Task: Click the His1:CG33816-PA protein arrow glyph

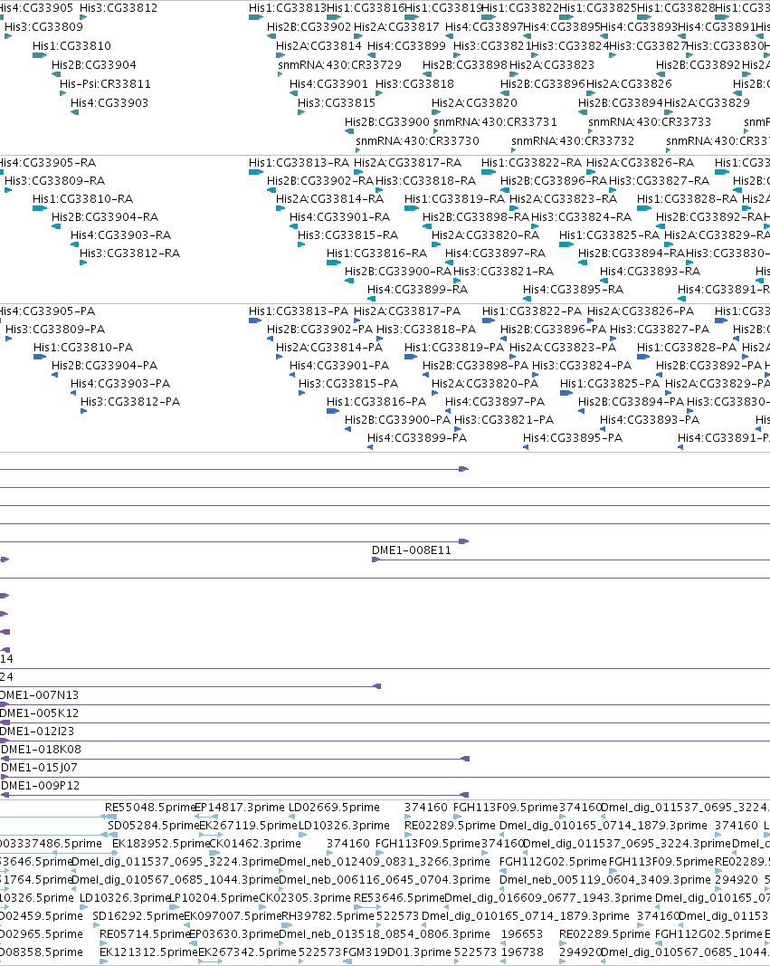Action: 333,411
